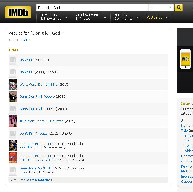The width and height of the screenshot is (193, 192).
Task: Open the Watchlist menu
Action: pos(157,18)
